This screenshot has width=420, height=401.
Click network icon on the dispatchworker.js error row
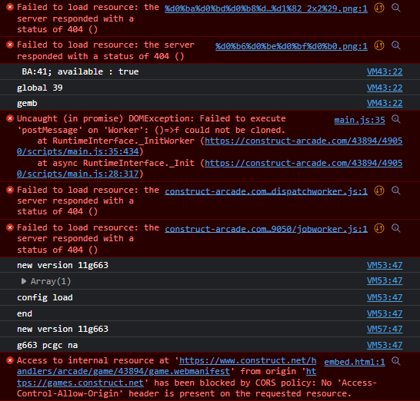tap(379, 191)
